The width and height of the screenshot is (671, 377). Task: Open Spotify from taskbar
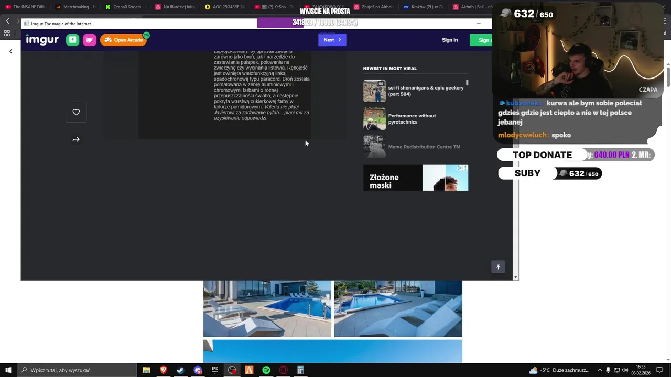266,370
